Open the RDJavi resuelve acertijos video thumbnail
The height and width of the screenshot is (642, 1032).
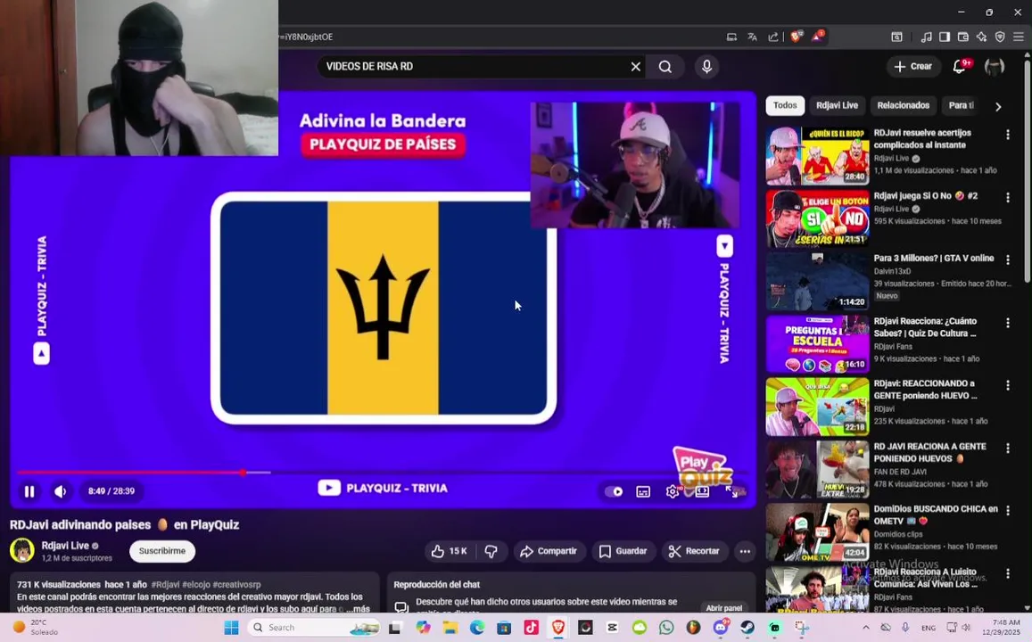coord(817,156)
